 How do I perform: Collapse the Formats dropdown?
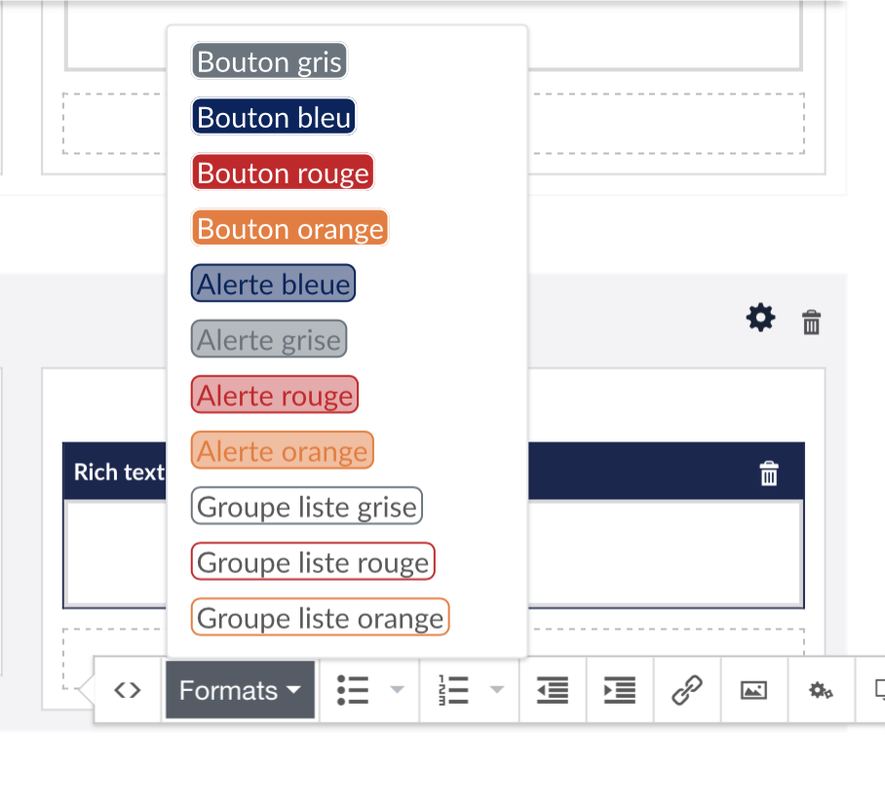240,690
